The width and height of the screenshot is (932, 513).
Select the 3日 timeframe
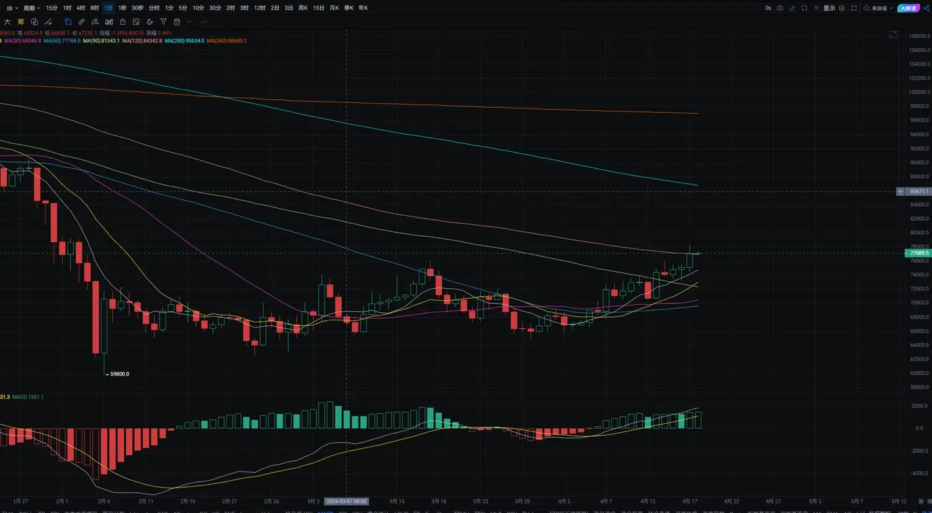289,8
